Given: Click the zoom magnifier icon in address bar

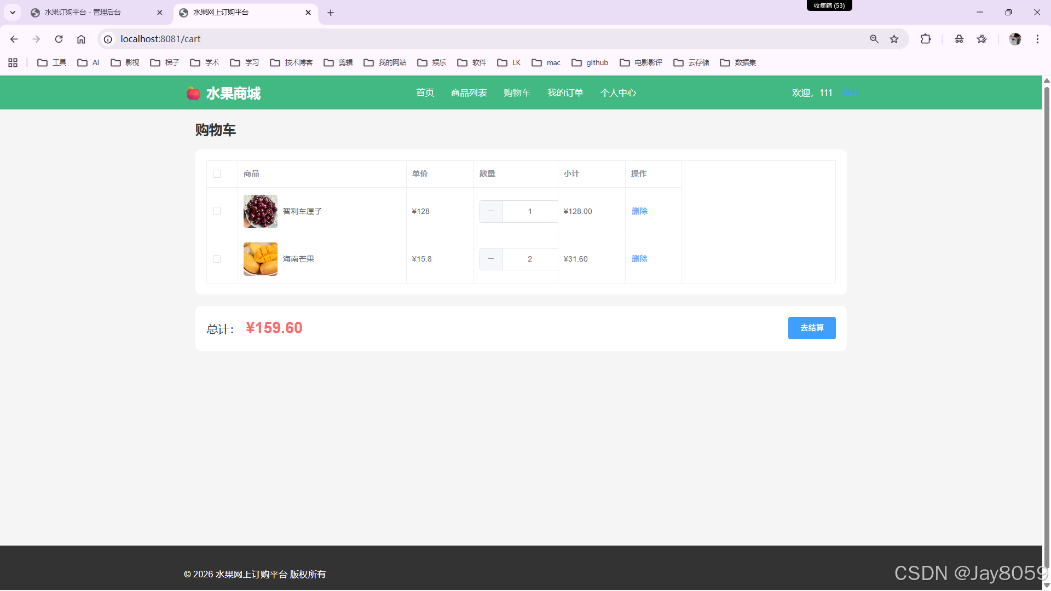Looking at the screenshot, I should [874, 39].
